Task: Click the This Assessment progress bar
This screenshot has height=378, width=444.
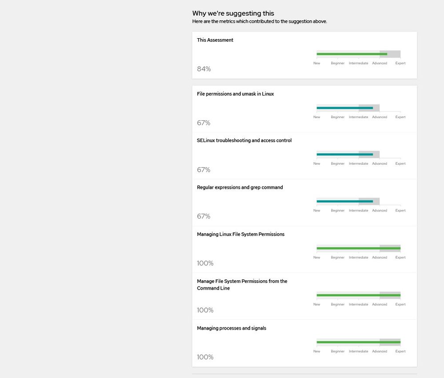Action: (358, 54)
